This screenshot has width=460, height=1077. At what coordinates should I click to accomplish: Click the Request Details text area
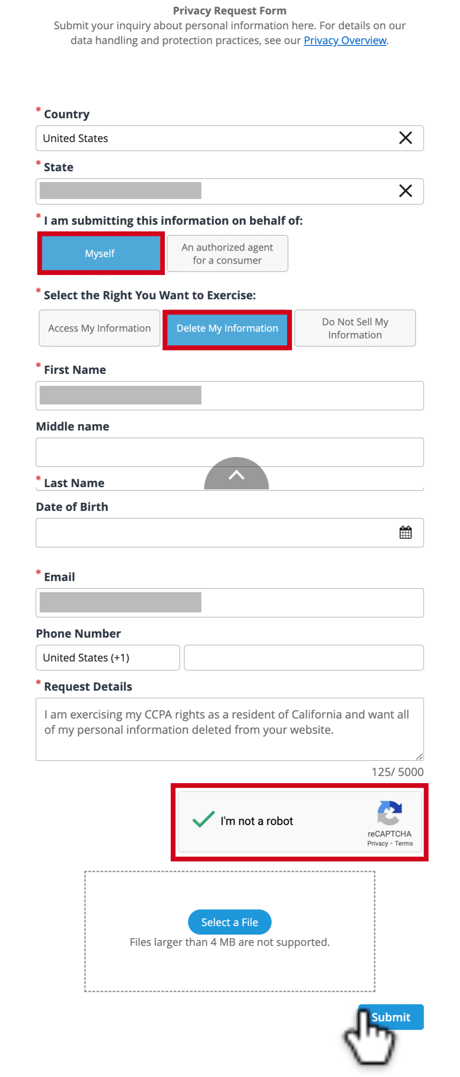tap(230, 729)
